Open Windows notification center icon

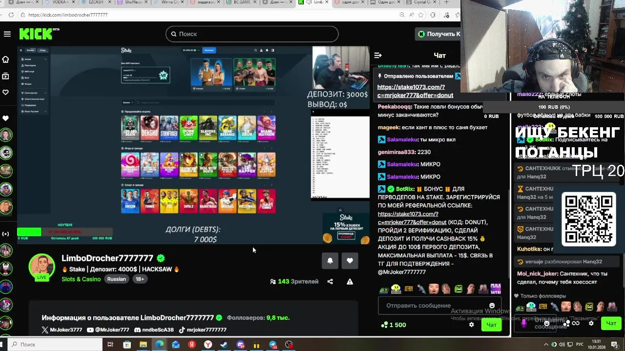click(x=615, y=345)
